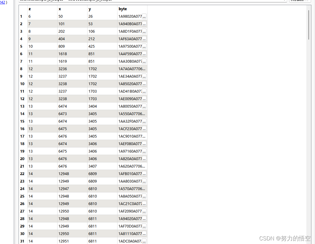Image resolution: width=315 pixels, height=244 pixels.
Task: Click ellipsis button next to 1A85020A077
Action: click(x=144, y=84)
